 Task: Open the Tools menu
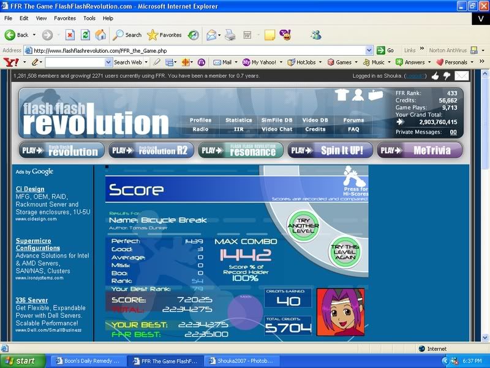click(89, 18)
